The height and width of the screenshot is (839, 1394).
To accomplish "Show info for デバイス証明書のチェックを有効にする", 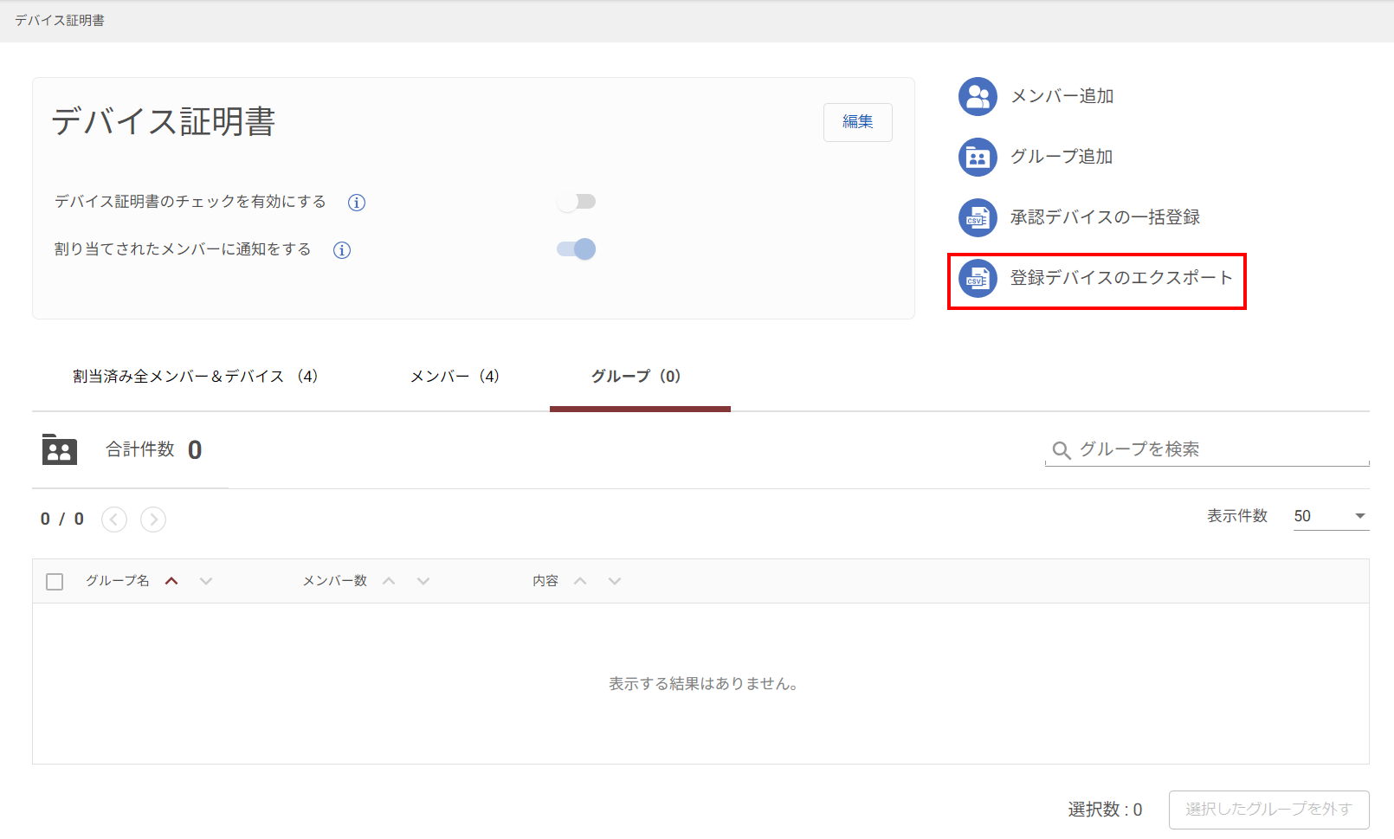I will (356, 203).
